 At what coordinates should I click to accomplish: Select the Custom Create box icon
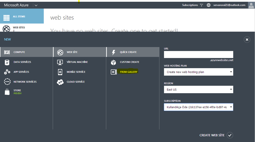pyautogui.click(x=113, y=62)
